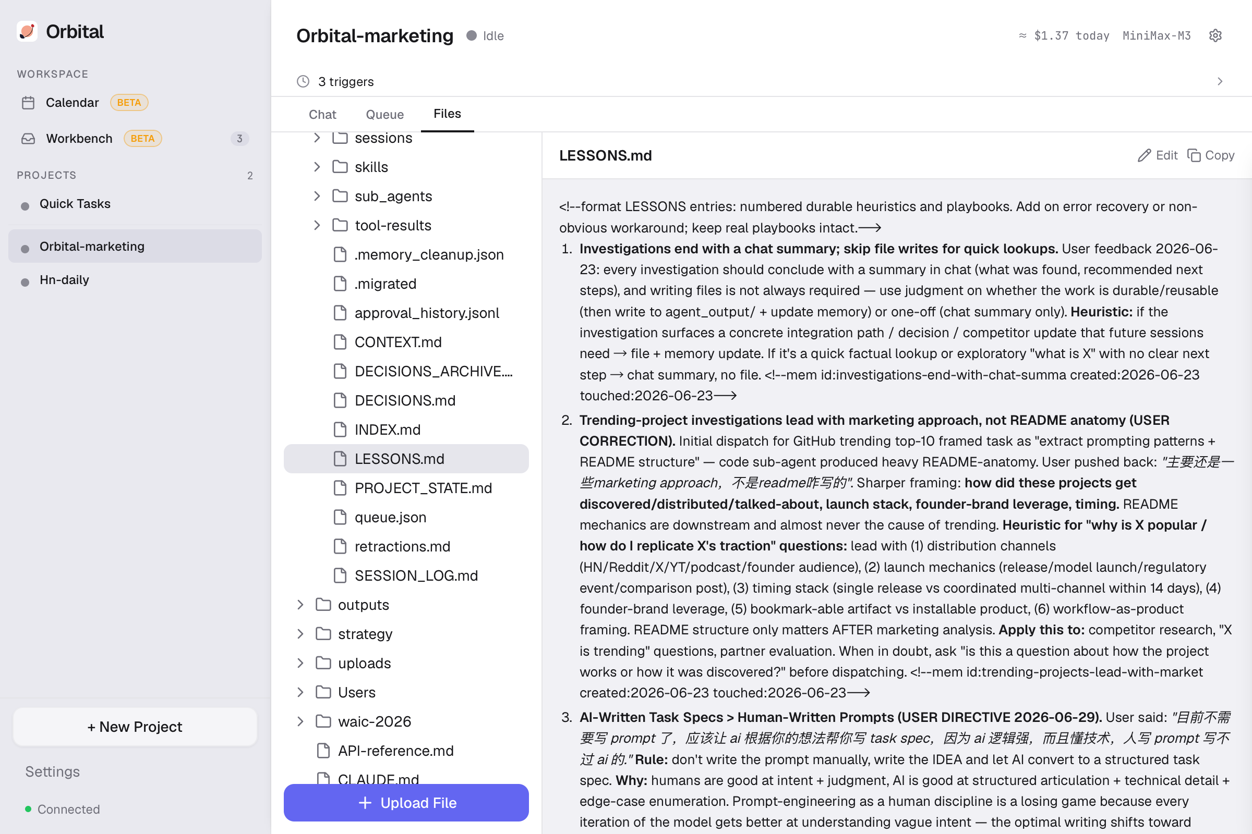Click the approval_history.jsonl file icon

[340, 313]
